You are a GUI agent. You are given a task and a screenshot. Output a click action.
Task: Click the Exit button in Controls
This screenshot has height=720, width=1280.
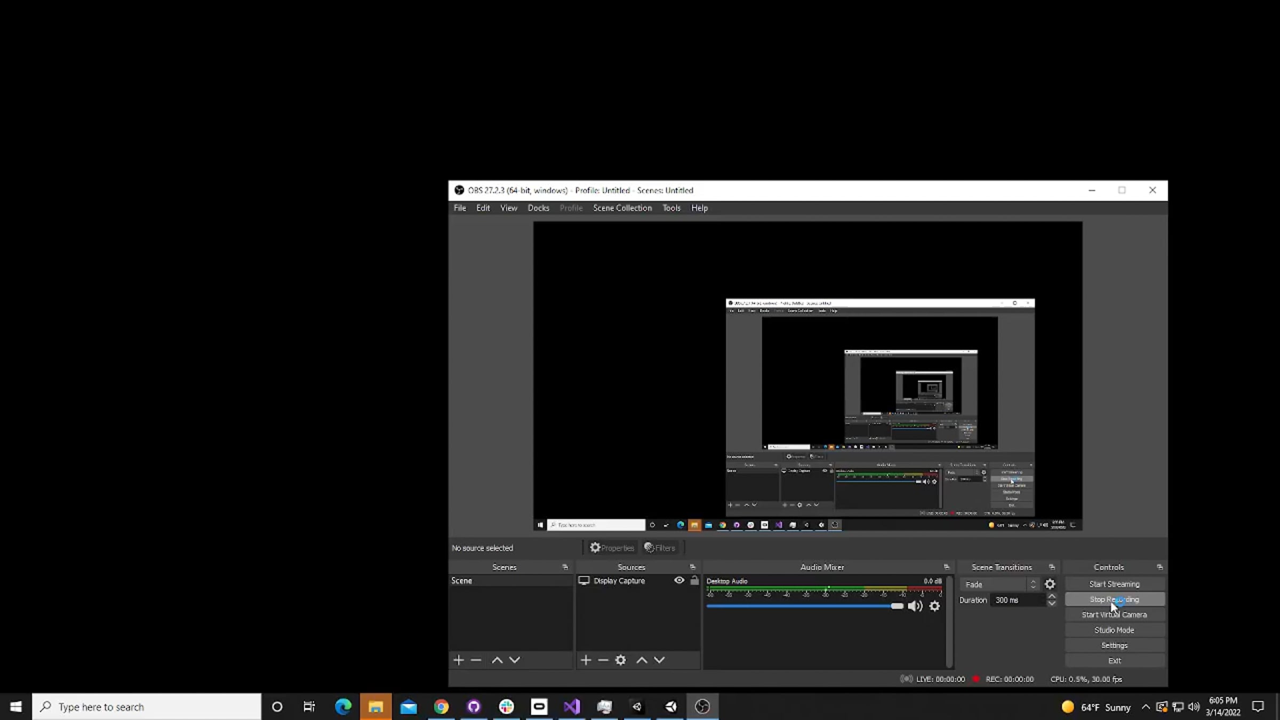[x=1115, y=661]
